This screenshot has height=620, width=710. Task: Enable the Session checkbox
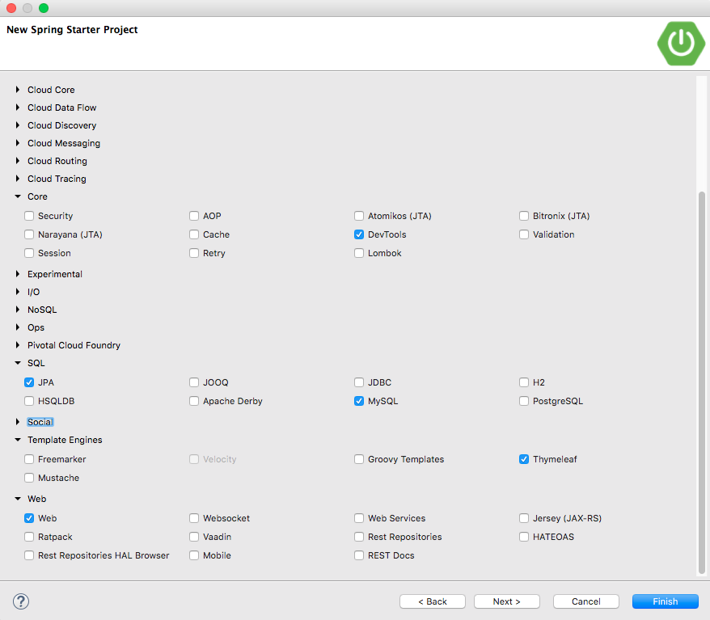tap(29, 253)
